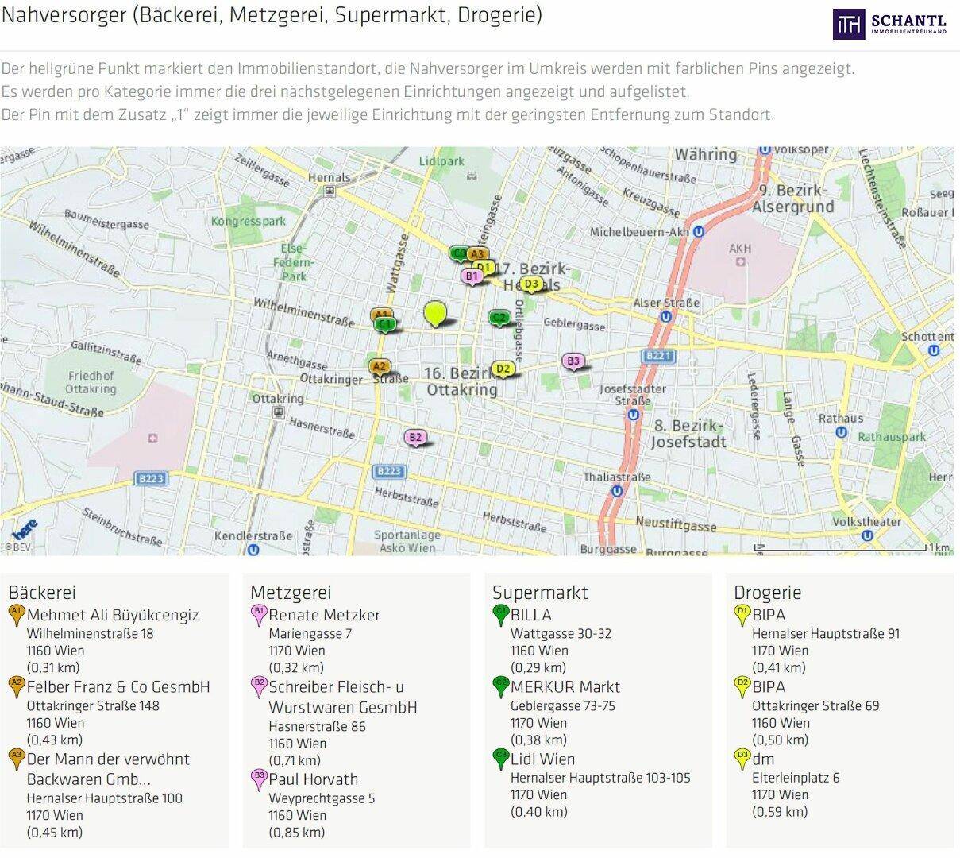The image size is (960, 858).
Task: Click the green C1 pin on Wattgasse
Action: [385, 325]
